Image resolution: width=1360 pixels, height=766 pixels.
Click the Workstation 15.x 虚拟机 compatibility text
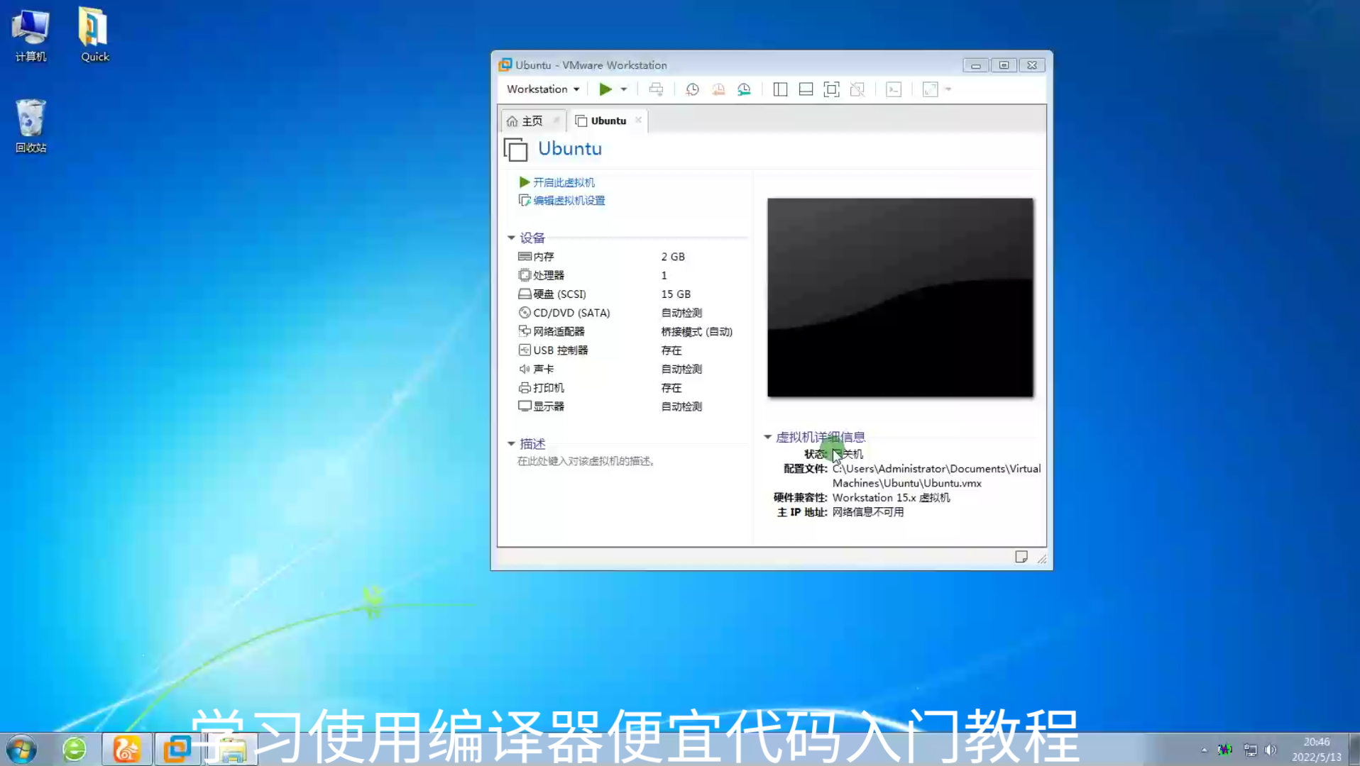[891, 498]
